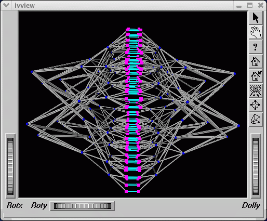This screenshot has width=267, height=221.
Task: Click the View All eye button
Action: click(x=256, y=90)
